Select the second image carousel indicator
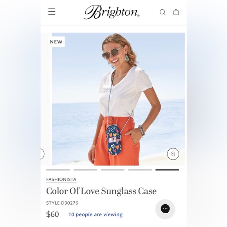The image size is (227, 227). click(85, 170)
